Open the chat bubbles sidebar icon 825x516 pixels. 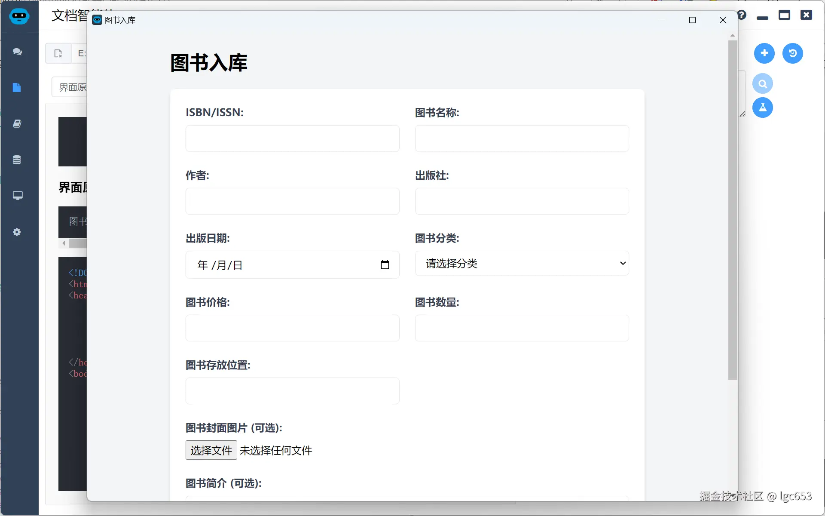coord(17,52)
